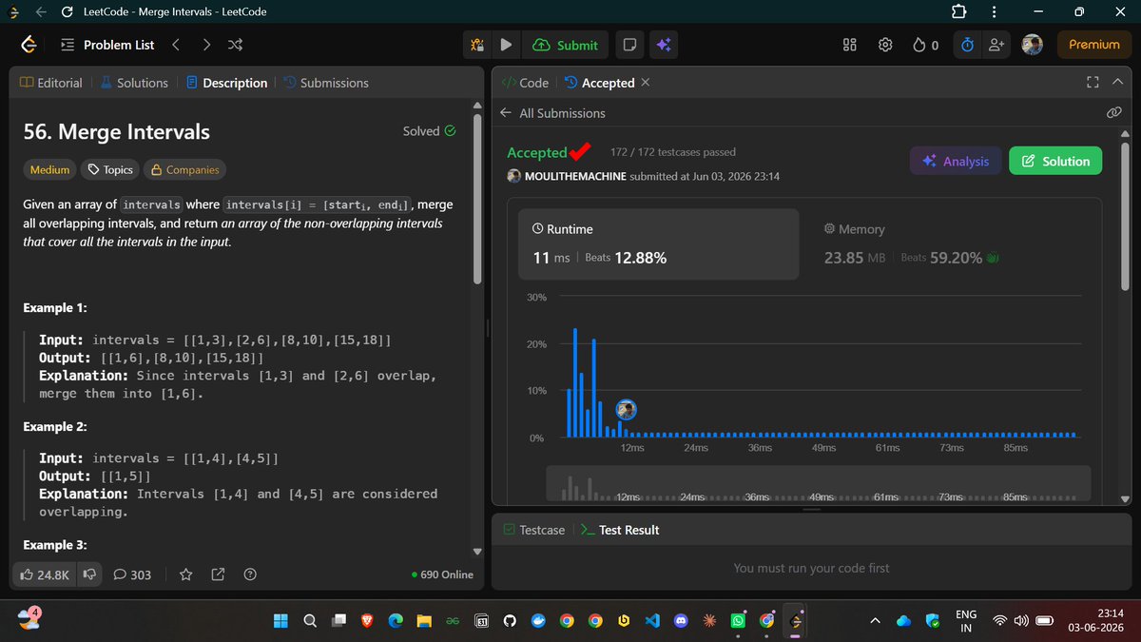Dislike the problem with thumbs down
This screenshot has height=642, width=1141.
89,574
